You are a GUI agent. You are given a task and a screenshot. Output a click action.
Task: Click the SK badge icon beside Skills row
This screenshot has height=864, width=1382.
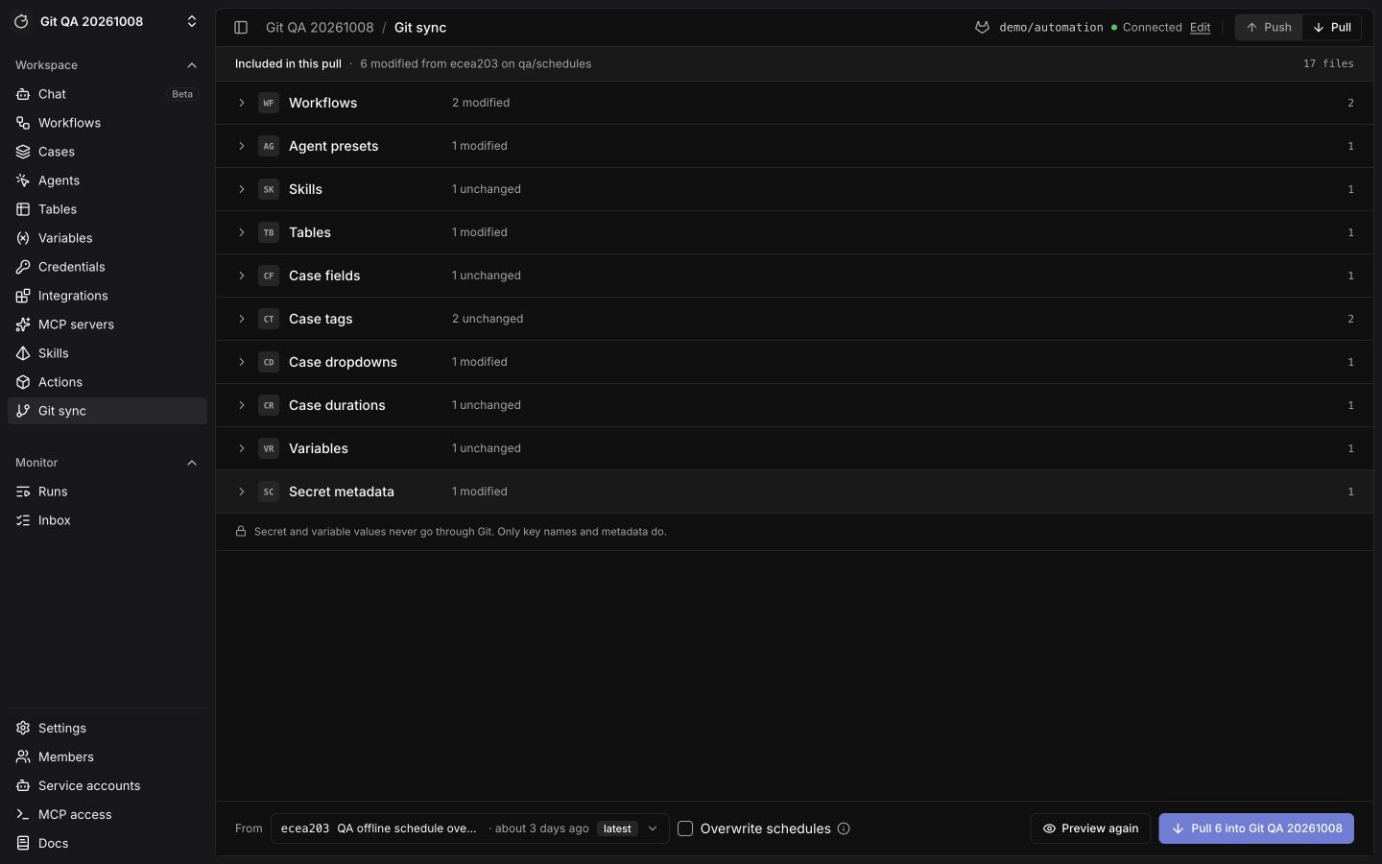tap(269, 189)
